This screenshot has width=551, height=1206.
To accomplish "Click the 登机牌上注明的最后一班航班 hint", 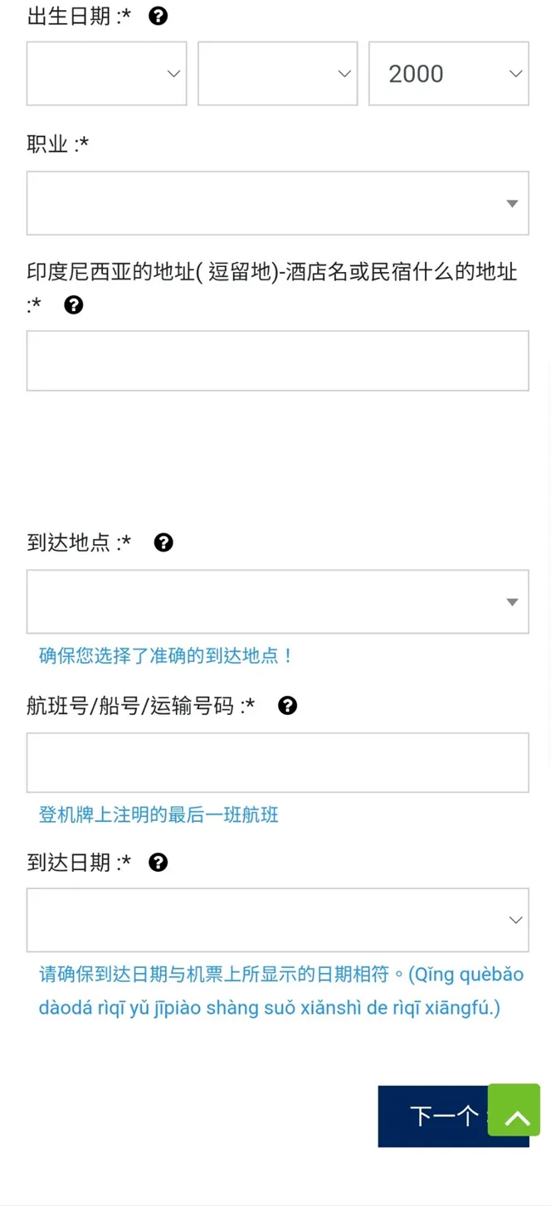I will tap(157, 815).
